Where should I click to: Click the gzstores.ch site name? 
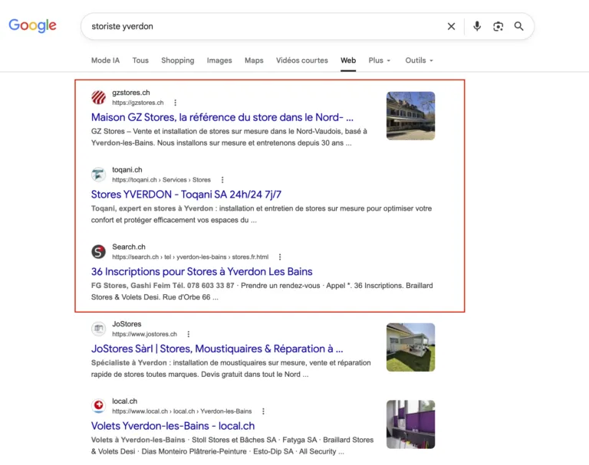[x=131, y=93]
